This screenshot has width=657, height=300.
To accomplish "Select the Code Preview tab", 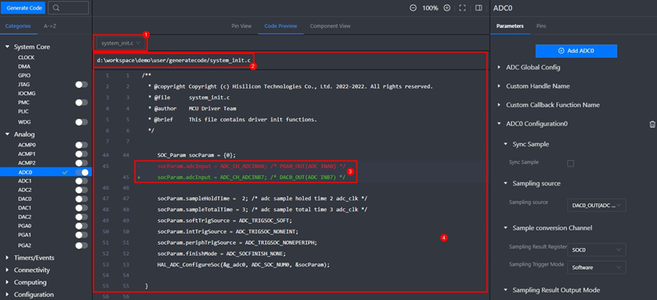I will pyautogui.click(x=280, y=26).
